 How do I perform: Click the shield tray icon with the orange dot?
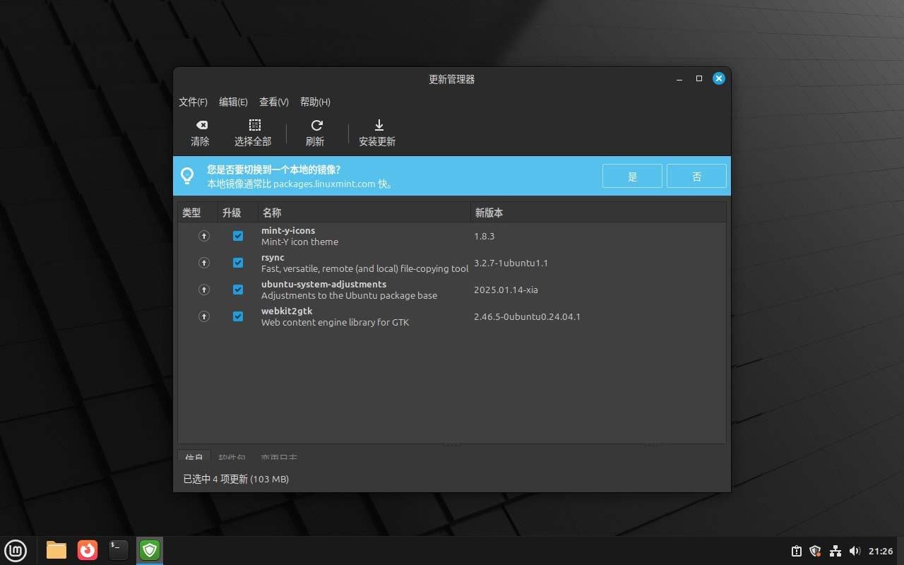(x=816, y=551)
